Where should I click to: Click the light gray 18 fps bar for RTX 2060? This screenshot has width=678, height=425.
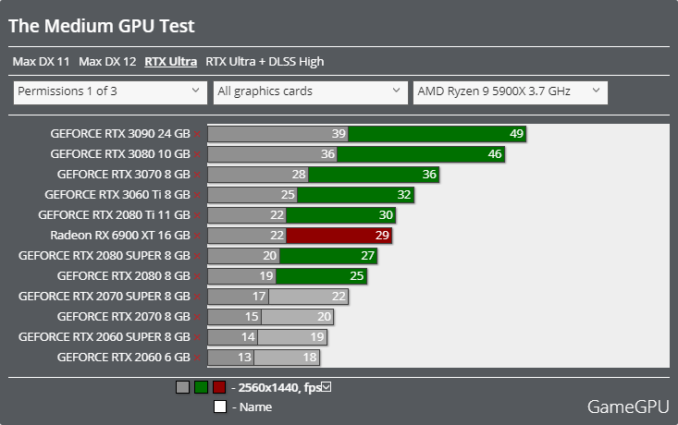tap(287, 358)
